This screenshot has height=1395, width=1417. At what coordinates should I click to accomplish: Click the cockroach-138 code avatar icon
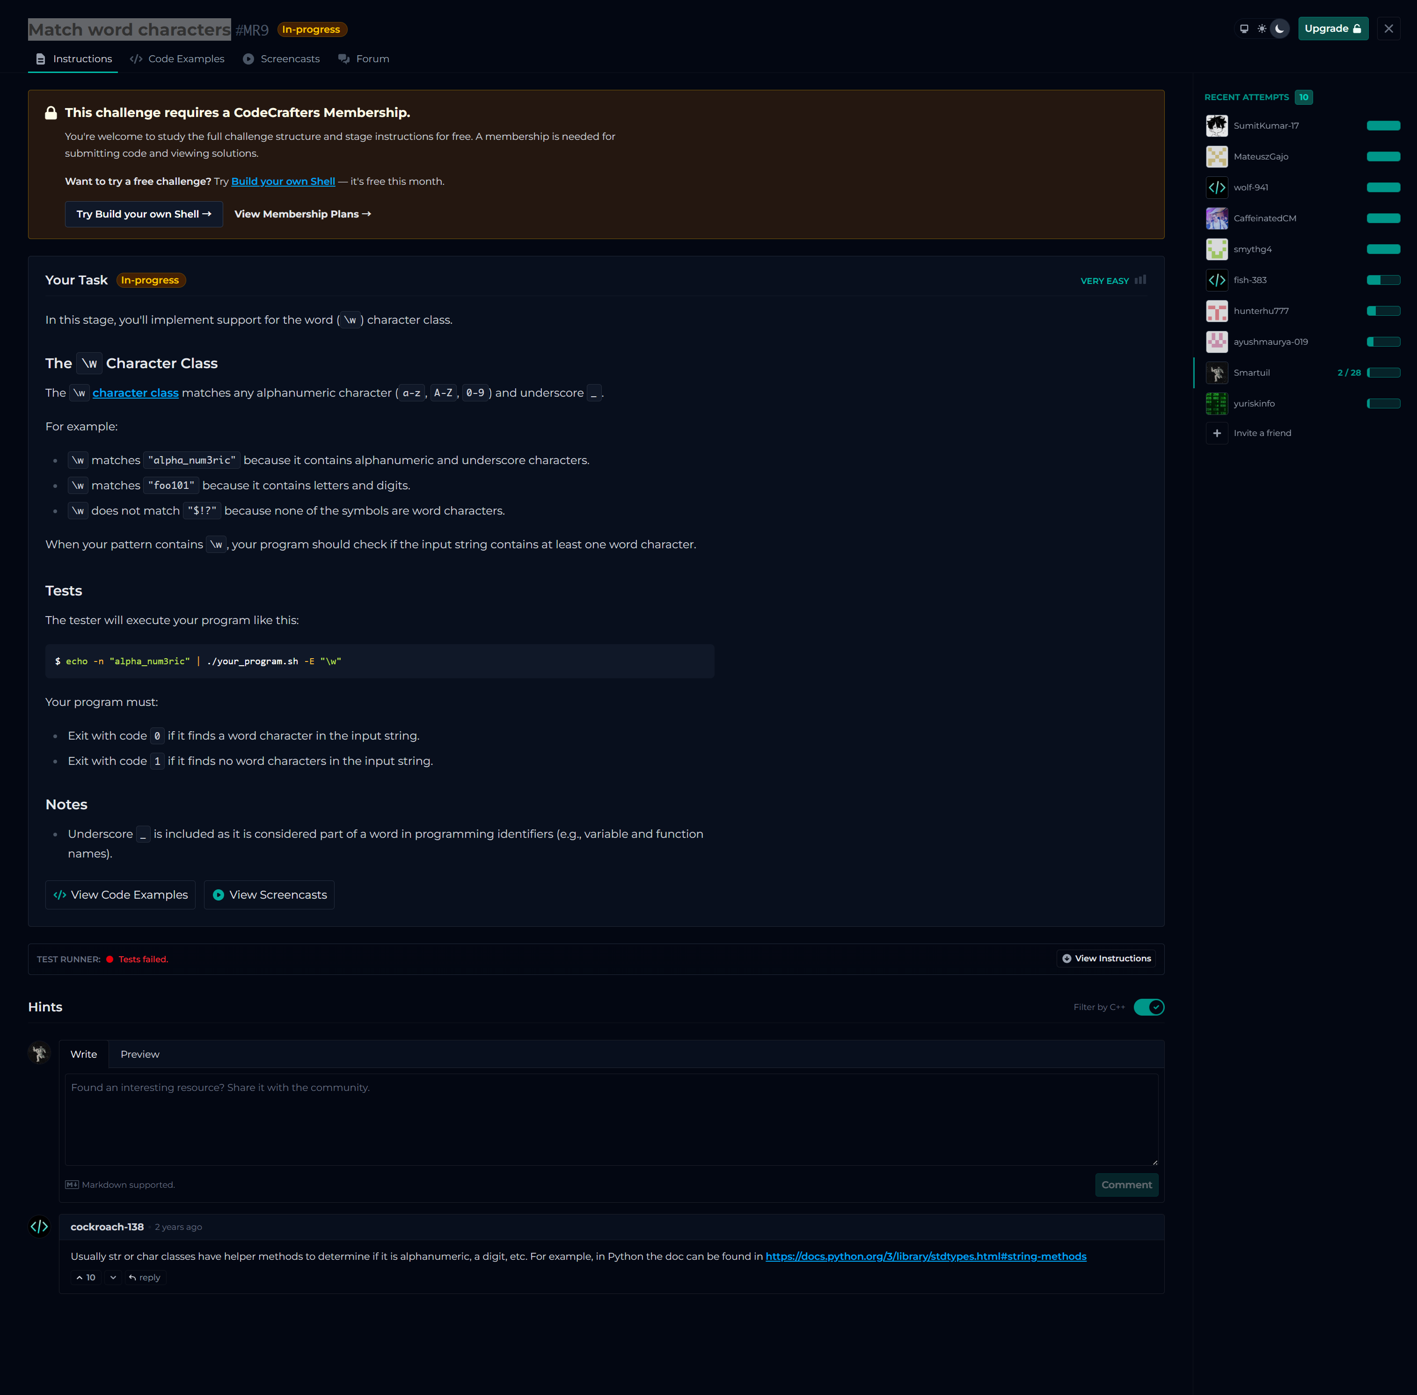(x=40, y=1227)
